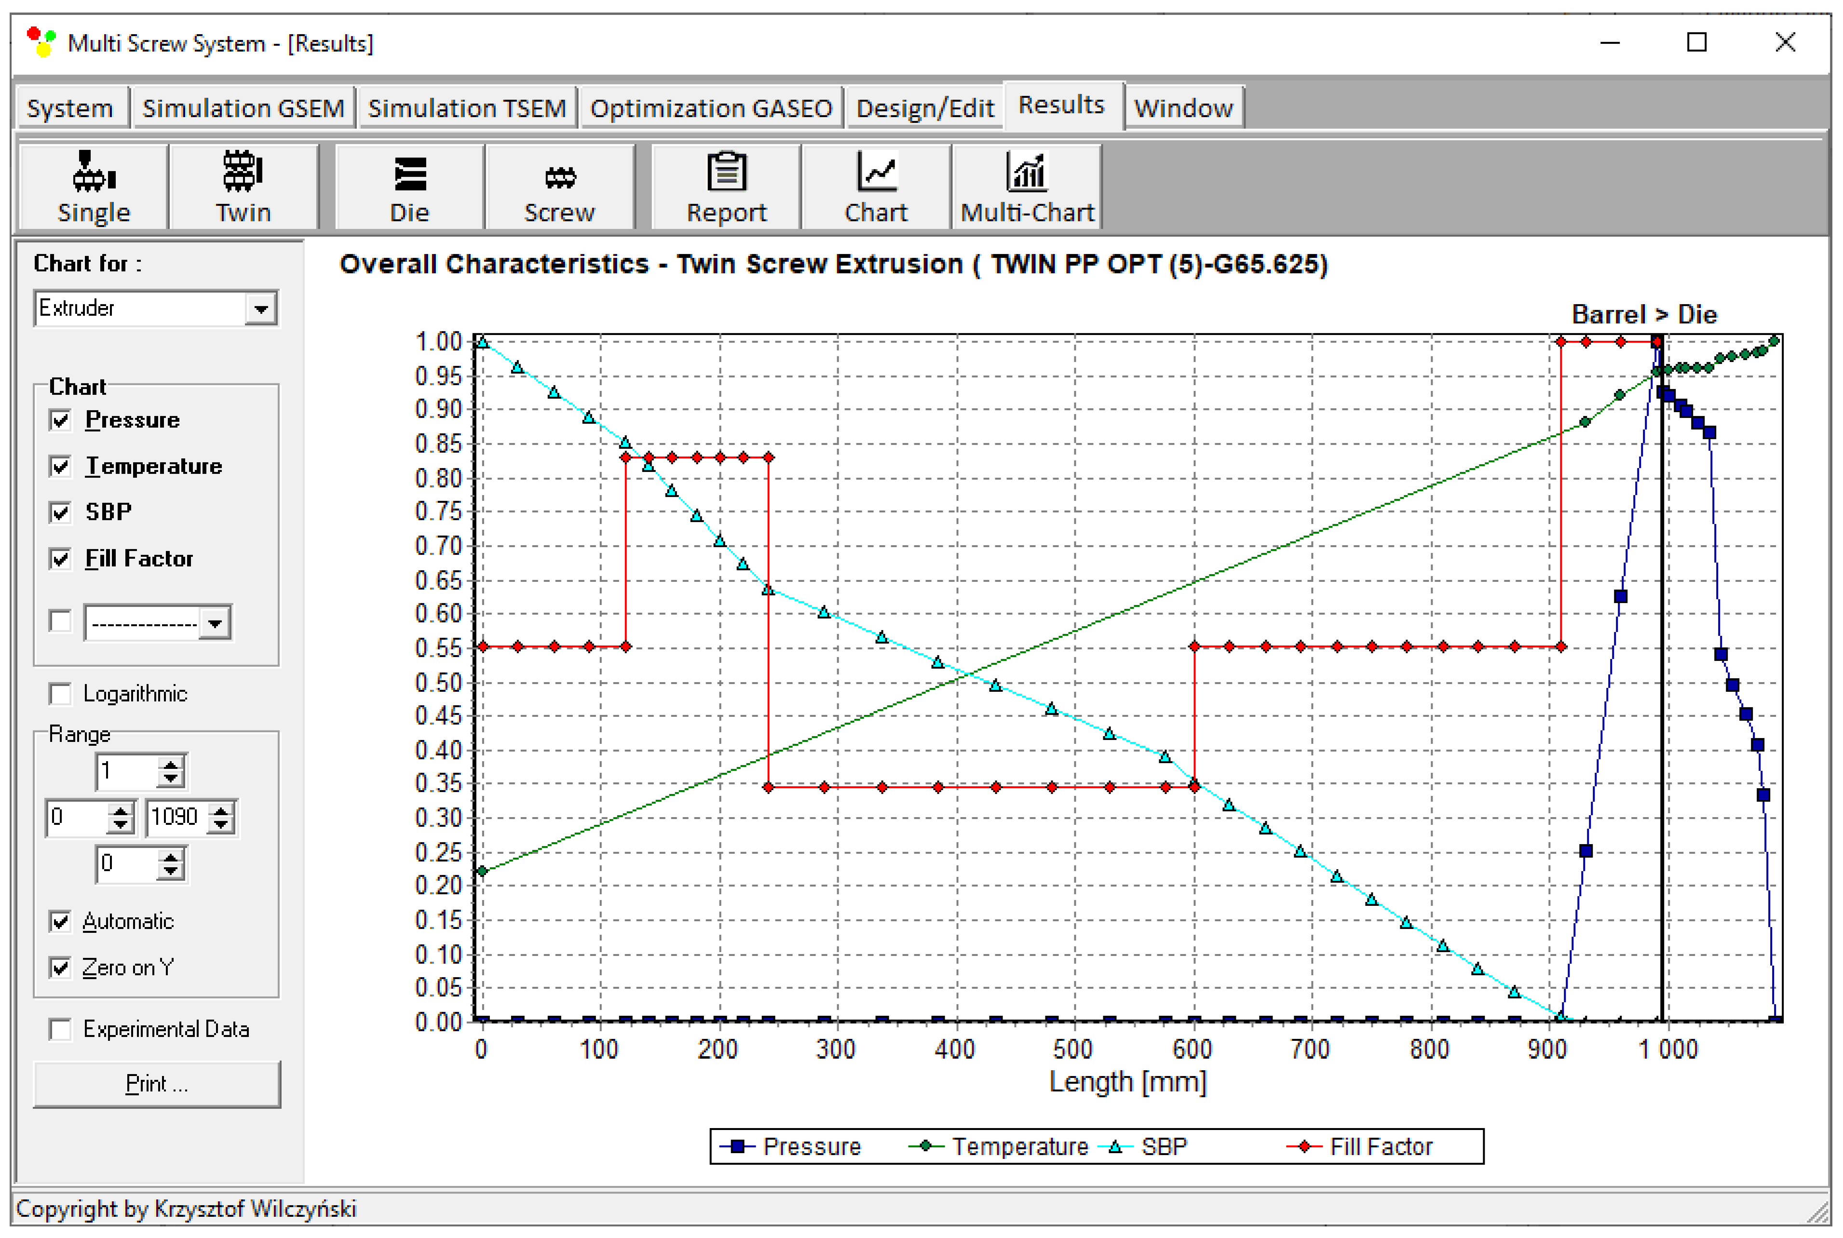The image size is (1843, 1238).
Task: Uncheck the Pressure chart checkbox
Action: coord(60,420)
